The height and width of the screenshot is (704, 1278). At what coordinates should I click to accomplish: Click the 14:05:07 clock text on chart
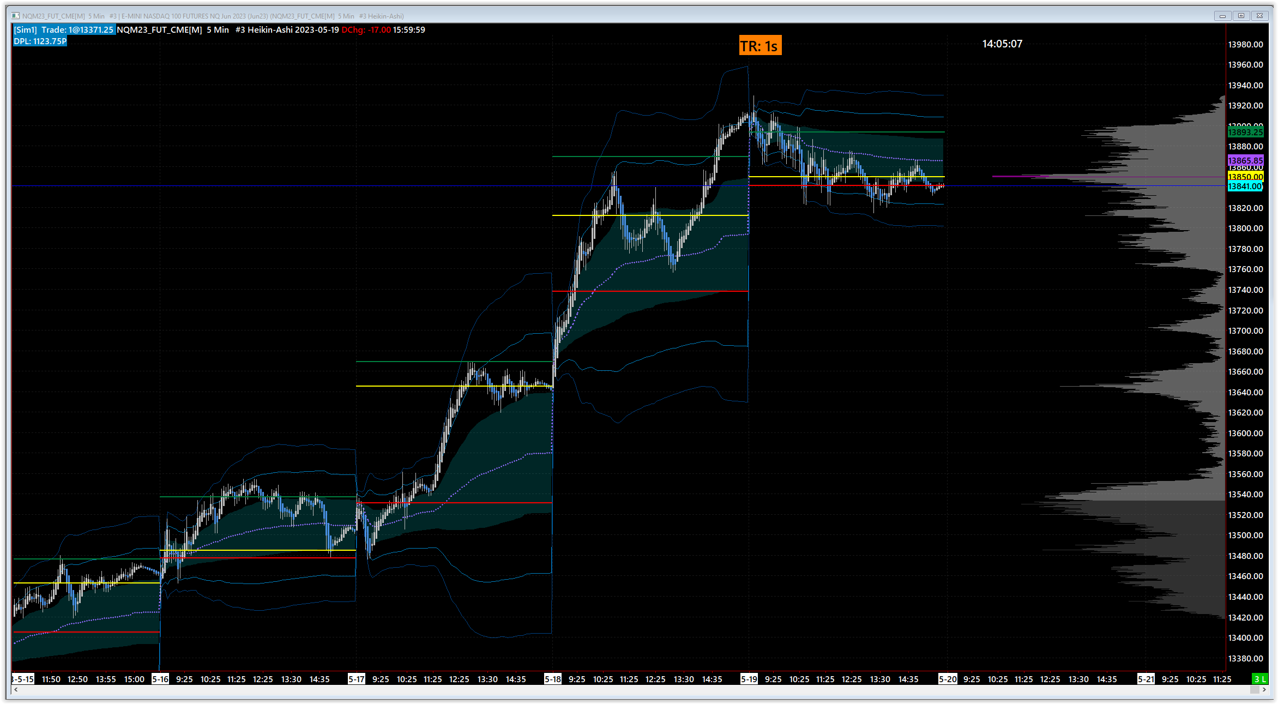point(1002,44)
